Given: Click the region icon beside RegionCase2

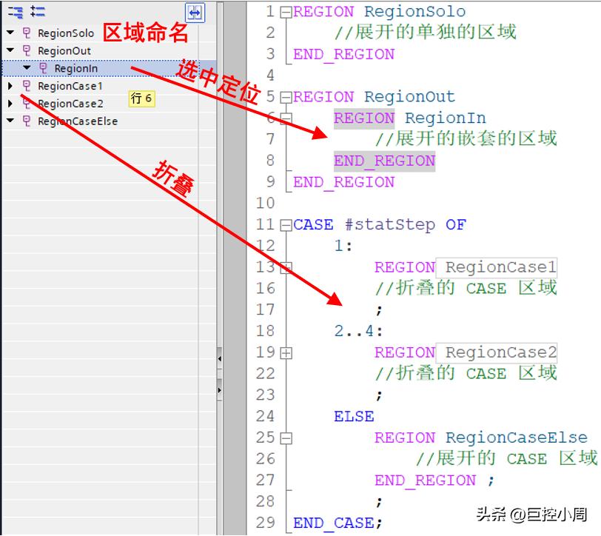Looking at the screenshot, I should [27, 104].
